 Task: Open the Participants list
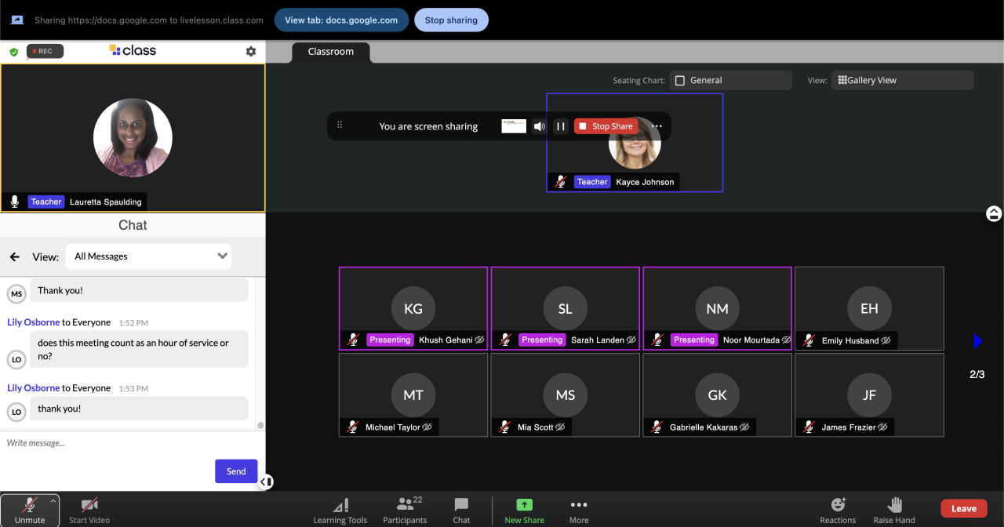point(405,511)
